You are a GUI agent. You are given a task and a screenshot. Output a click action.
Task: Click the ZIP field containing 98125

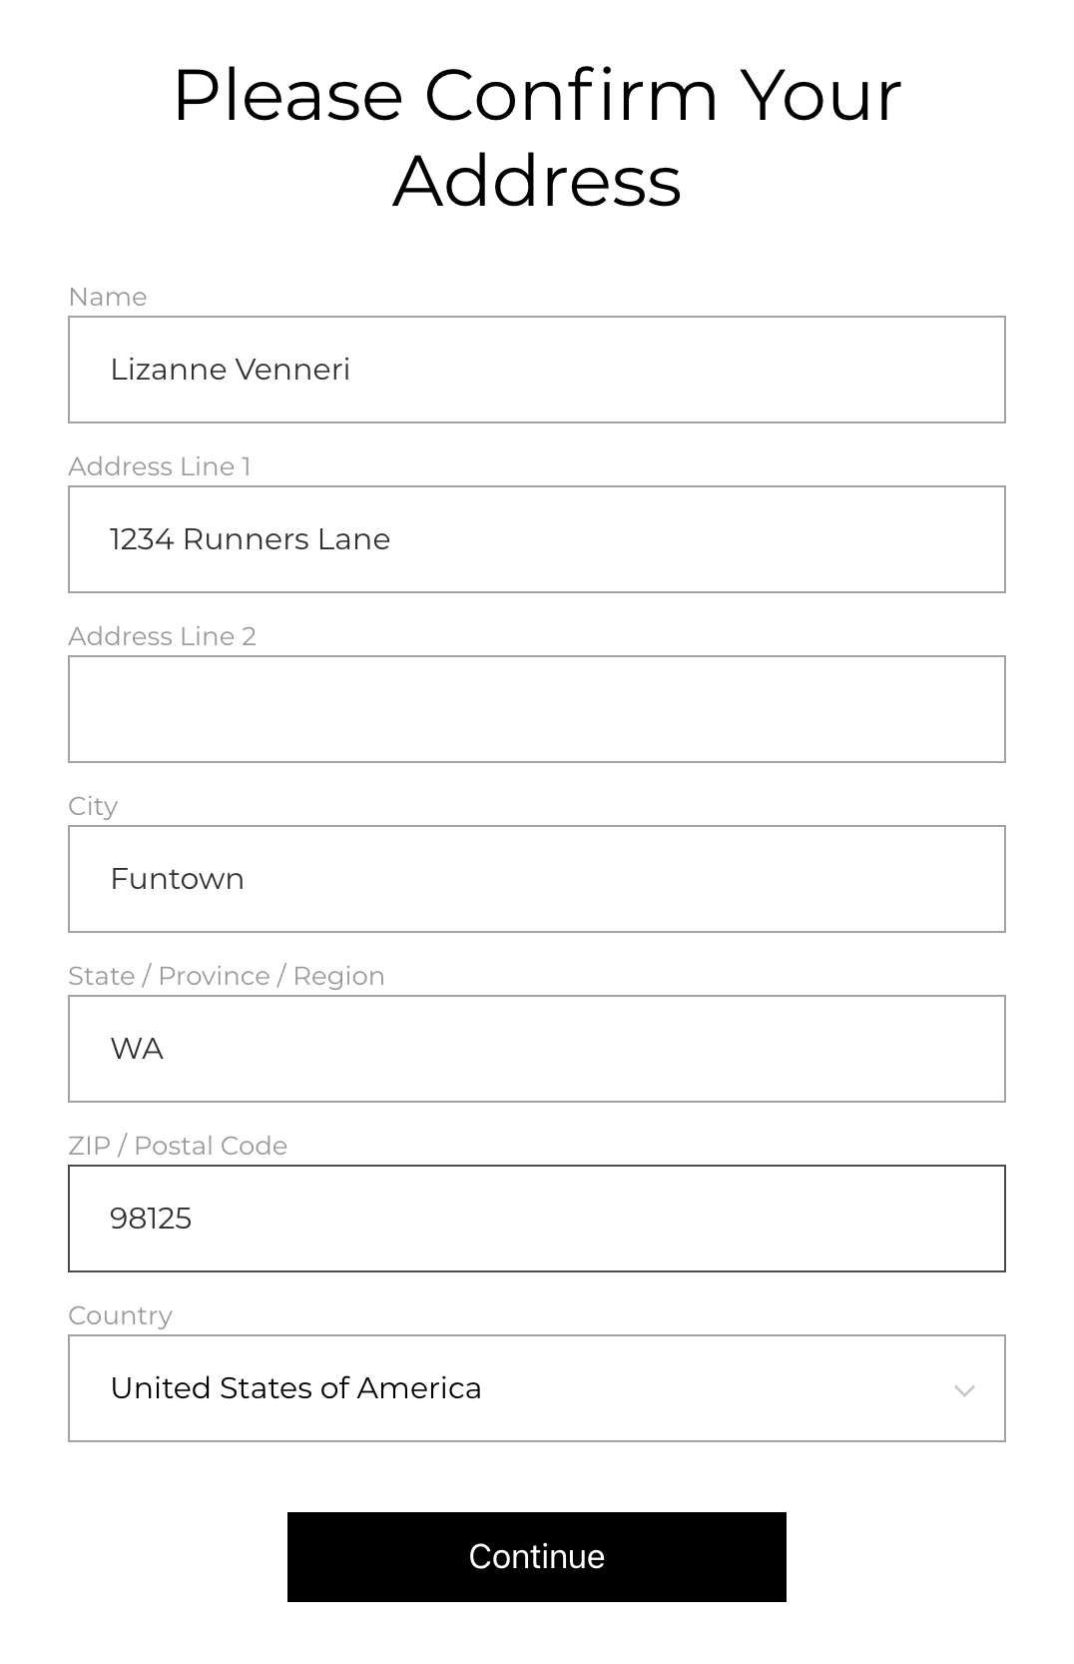click(x=537, y=1219)
